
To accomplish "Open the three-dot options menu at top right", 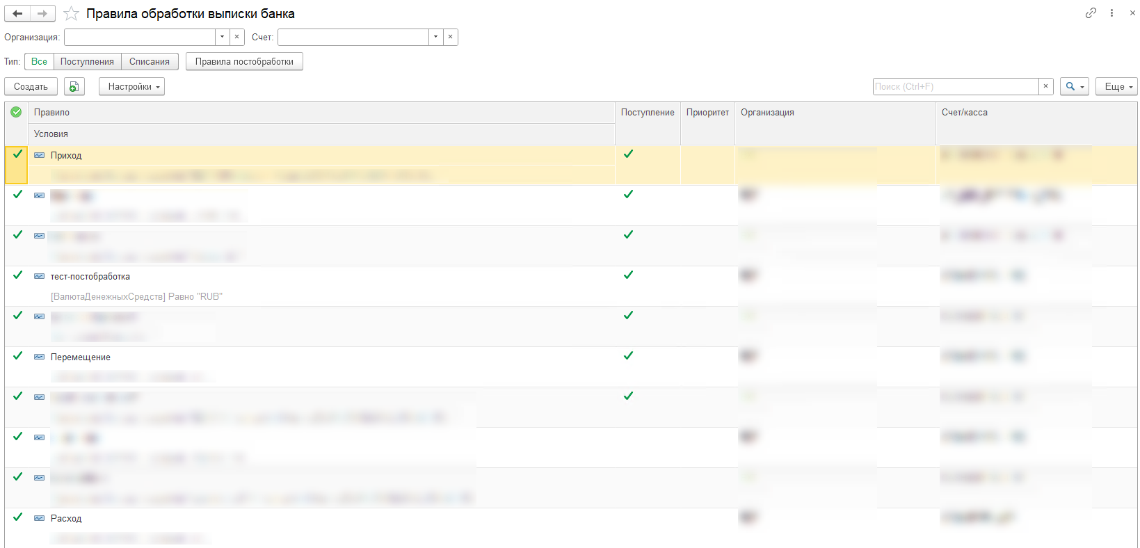I will pos(1111,13).
